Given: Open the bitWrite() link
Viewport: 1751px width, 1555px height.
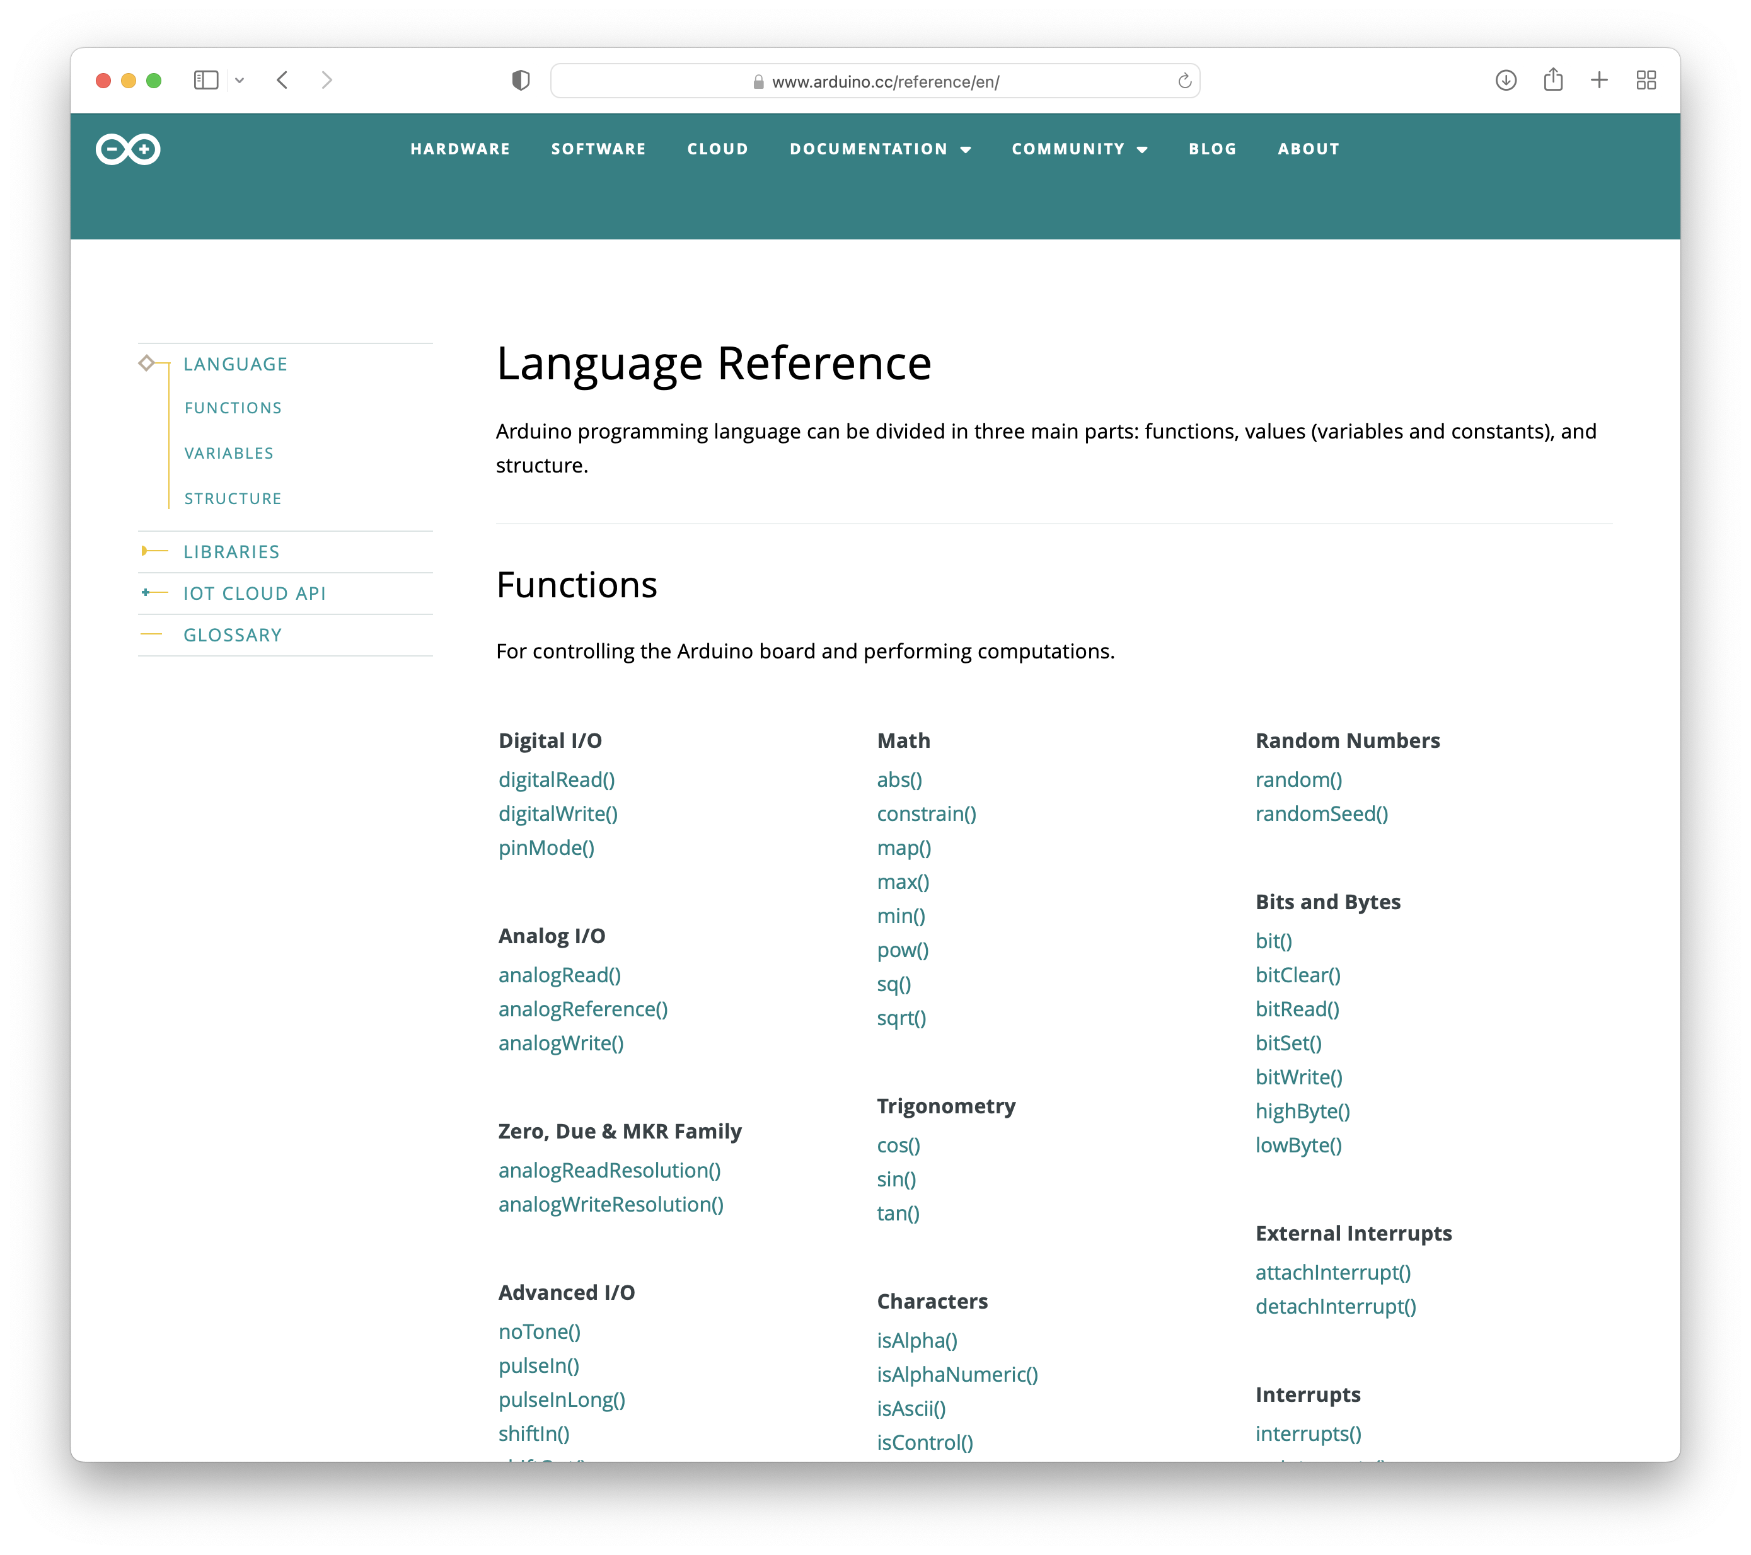Looking at the screenshot, I should (1298, 1077).
